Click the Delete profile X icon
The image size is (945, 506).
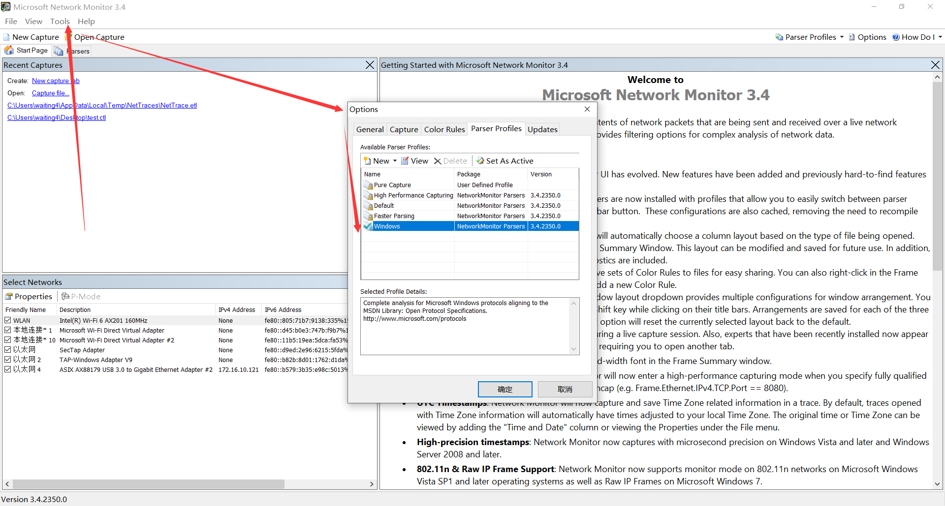438,161
